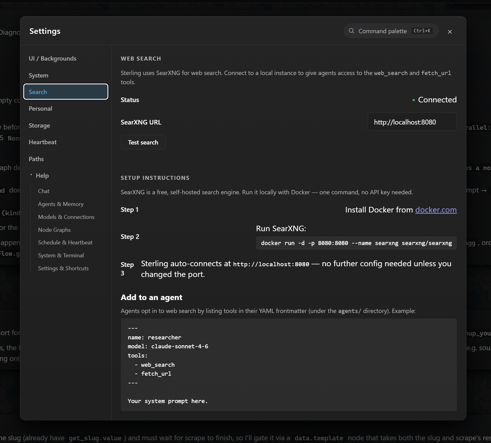The width and height of the screenshot is (491, 443).
Task: Click 'data.template' code in background window
Action: [319, 438]
